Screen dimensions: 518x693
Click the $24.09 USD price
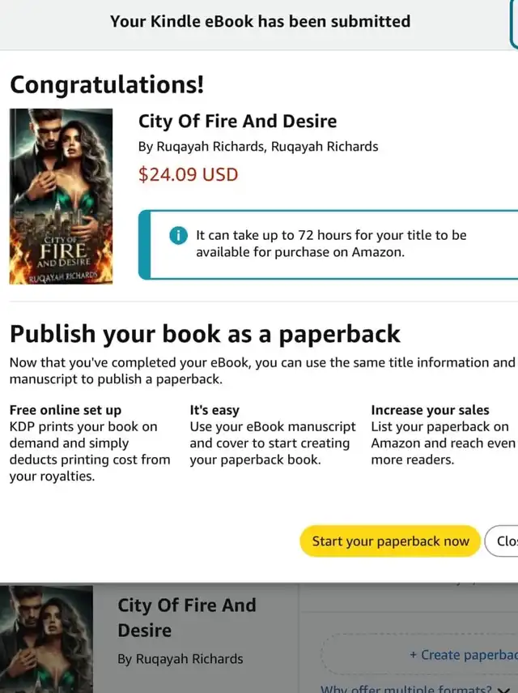click(x=188, y=174)
